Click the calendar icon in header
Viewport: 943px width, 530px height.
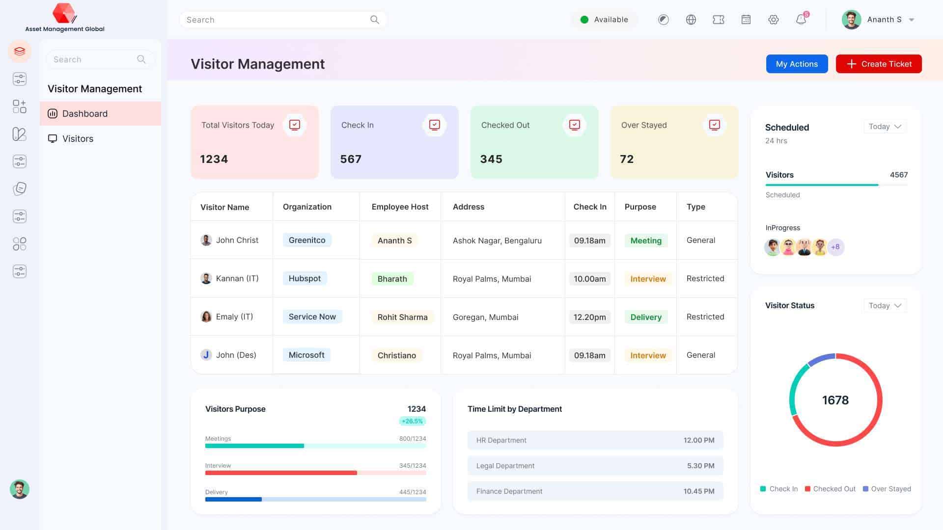(746, 20)
